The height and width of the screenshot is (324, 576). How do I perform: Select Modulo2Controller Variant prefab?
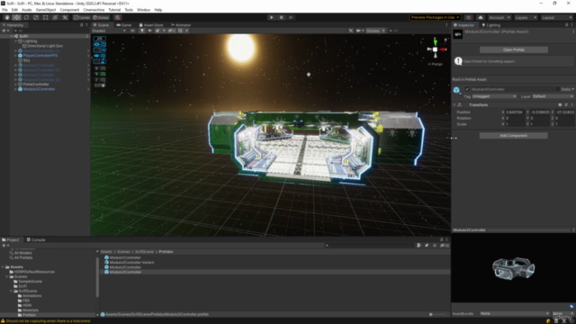(131, 262)
